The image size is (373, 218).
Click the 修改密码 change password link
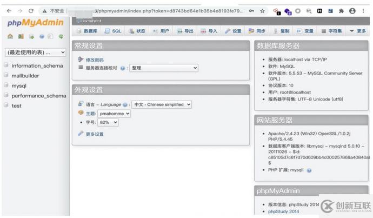[x=95, y=60]
